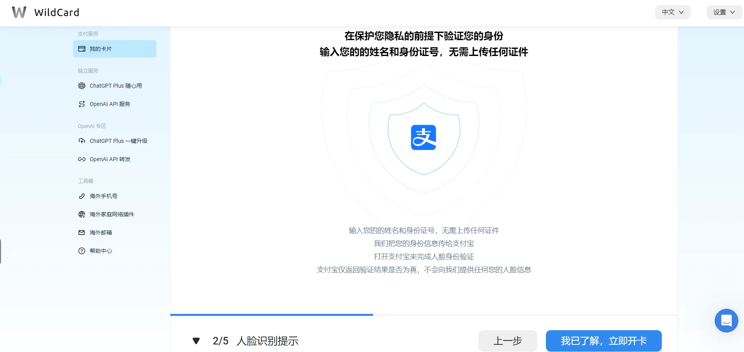Click the card icon beside 我的卡片
The width and height of the screenshot is (744, 352).
pos(82,49)
